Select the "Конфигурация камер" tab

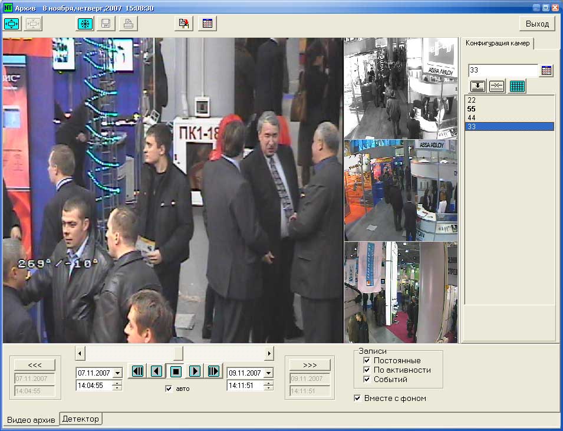498,43
